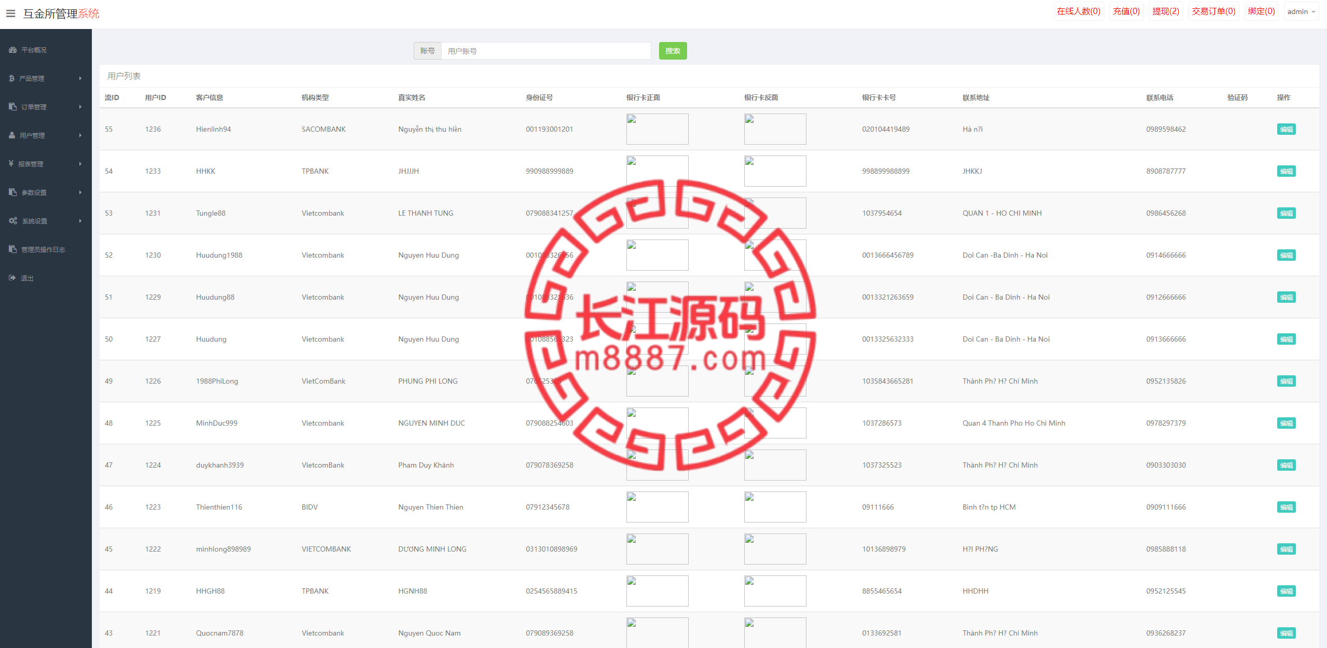Open the 平台概况 dashboard icon
Screen dimensions: 1327x648
[13, 50]
